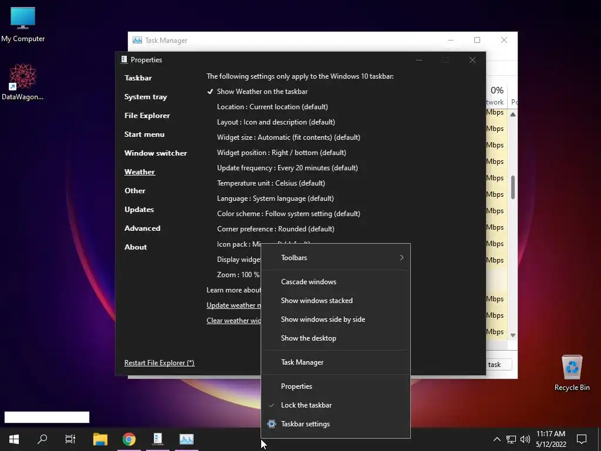The width and height of the screenshot is (601, 451).
Task: Open taskbar Search magnifier
Action: [42, 439]
